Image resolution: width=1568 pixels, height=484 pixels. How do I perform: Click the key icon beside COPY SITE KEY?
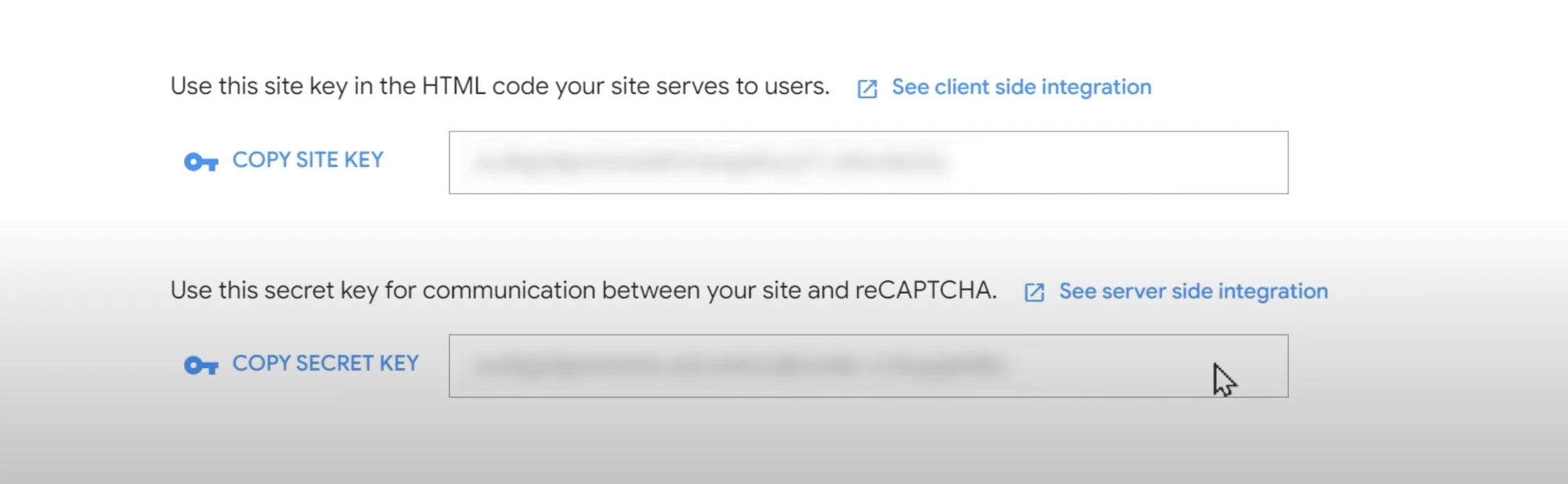coord(201,162)
